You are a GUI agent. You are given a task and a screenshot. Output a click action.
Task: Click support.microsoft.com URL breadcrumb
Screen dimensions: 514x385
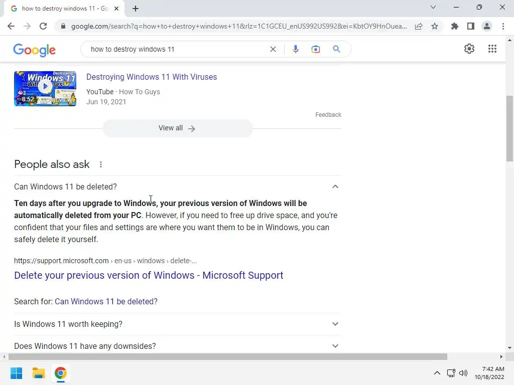pos(105,261)
